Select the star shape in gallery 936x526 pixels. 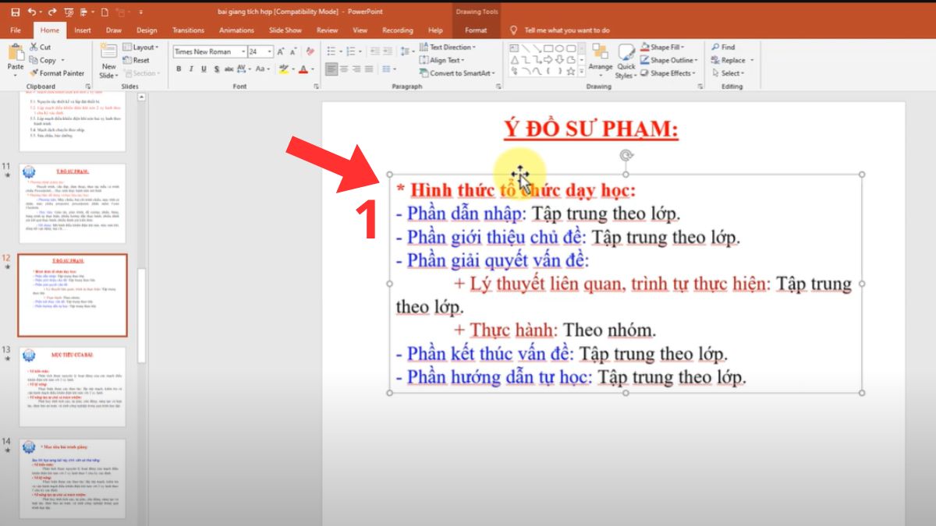(571, 72)
